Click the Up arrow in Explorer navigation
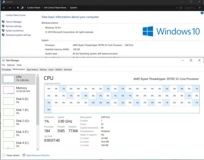Image resolution: width=204 pixels, height=160 pixels. point(17,7)
